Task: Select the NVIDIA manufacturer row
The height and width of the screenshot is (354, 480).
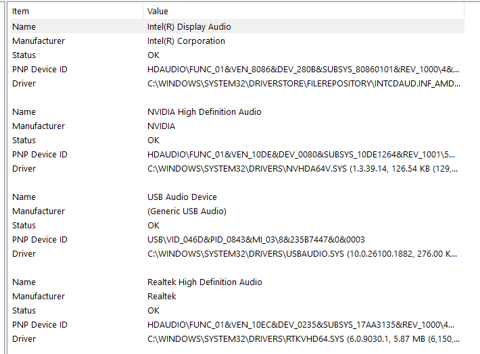Action: [x=237, y=126]
